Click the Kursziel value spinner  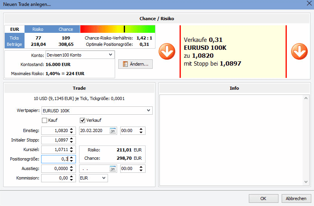[72, 149]
